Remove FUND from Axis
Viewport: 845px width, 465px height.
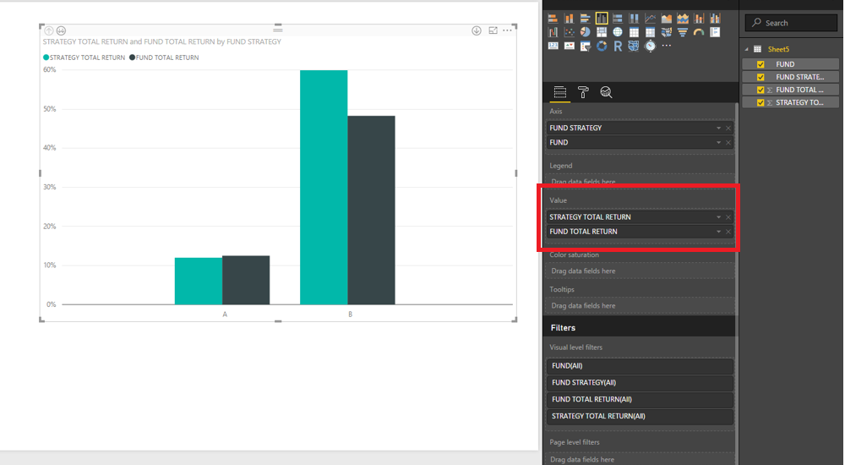728,142
